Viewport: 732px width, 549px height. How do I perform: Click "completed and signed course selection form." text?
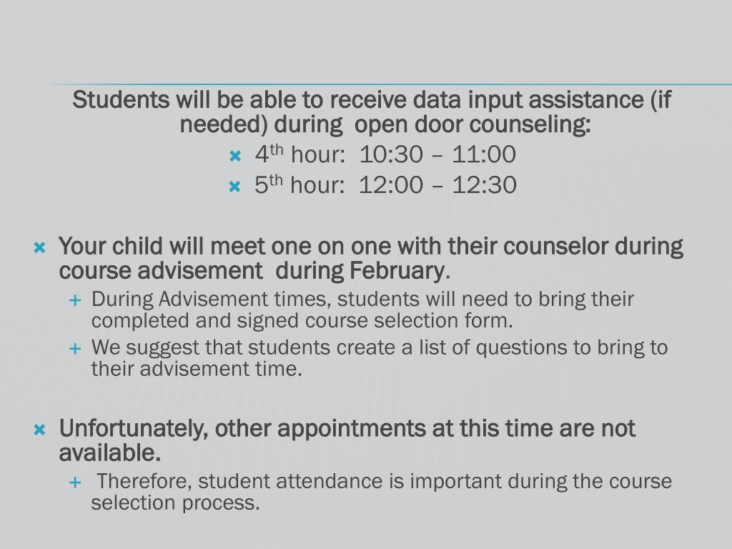coord(302,320)
